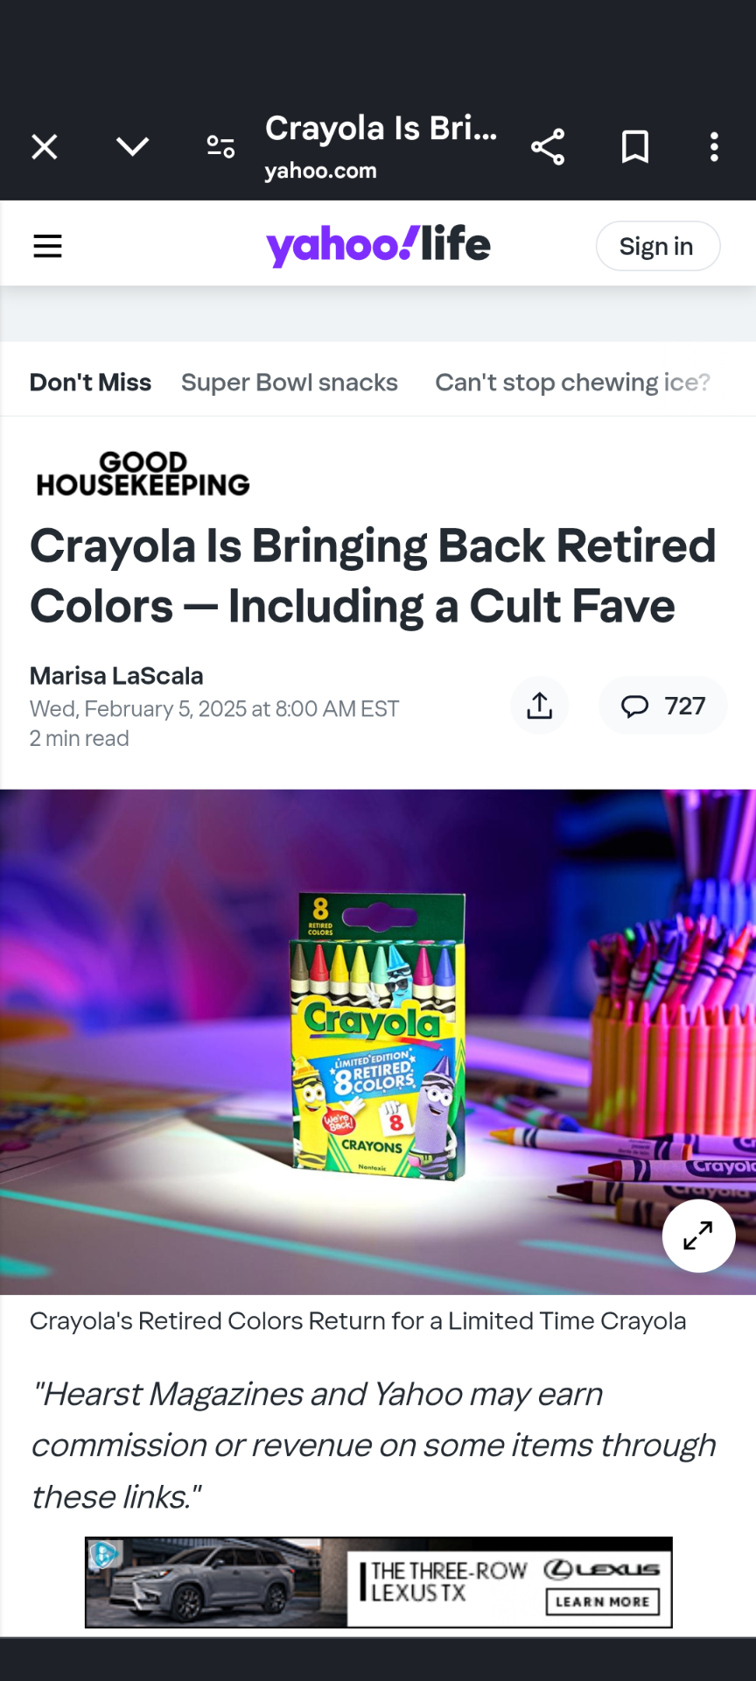Open the three-dot overflow menu
This screenshot has width=756, height=1681.
tap(715, 147)
